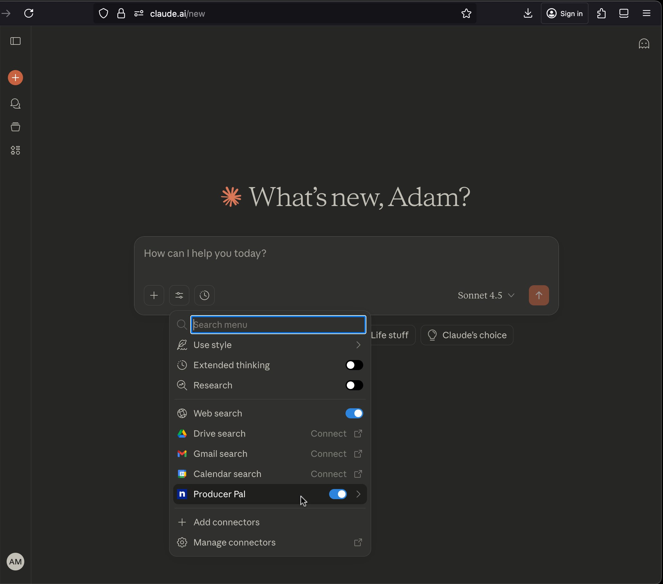This screenshot has width=663, height=584.
Task: Open the attachment plus icon in the chat box
Action: click(x=154, y=295)
